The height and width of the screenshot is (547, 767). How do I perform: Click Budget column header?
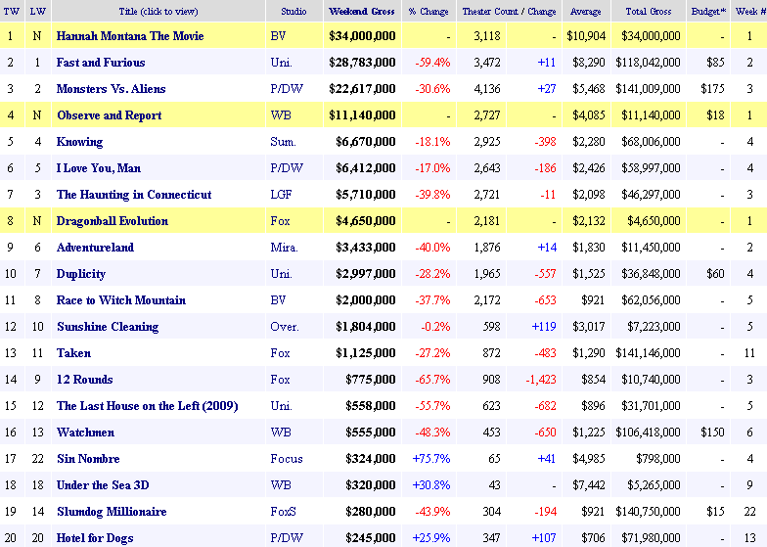pos(705,11)
